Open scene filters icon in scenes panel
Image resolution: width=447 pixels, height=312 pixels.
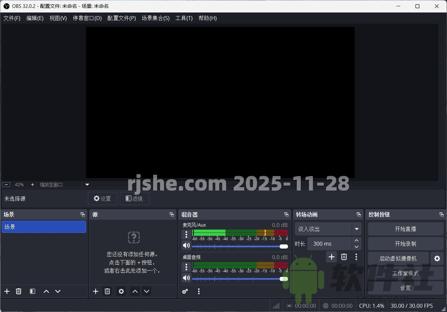(x=32, y=291)
